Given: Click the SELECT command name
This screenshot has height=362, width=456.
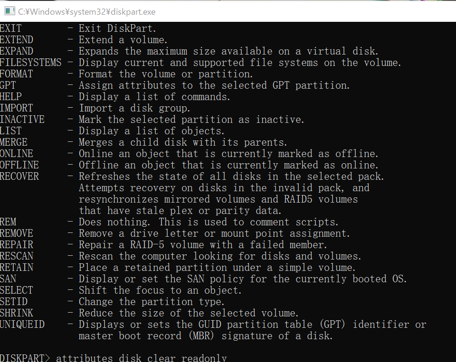Looking at the screenshot, I should coord(17,290).
